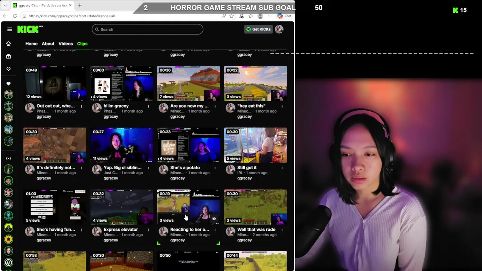Viewport: 482px width, 271px height.
Task: Click the Get KICKs button
Action: (x=258, y=29)
